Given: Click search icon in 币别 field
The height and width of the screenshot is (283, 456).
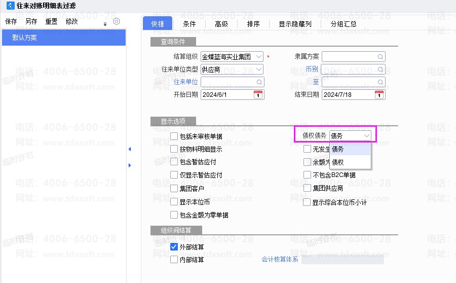Looking at the screenshot, I should point(380,69).
